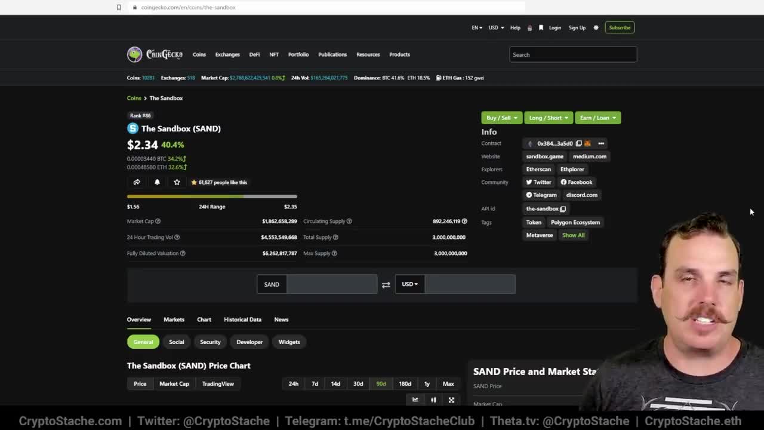Open the Telegram community link
Image resolution: width=764 pixels, height=430 pixels.
tap(541, 195)
